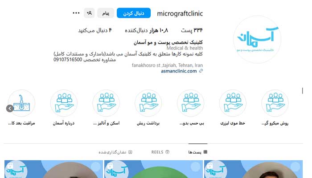Open the three-dots options menu
This screenshot has height=178, width=312.
[x=76, y=13]
